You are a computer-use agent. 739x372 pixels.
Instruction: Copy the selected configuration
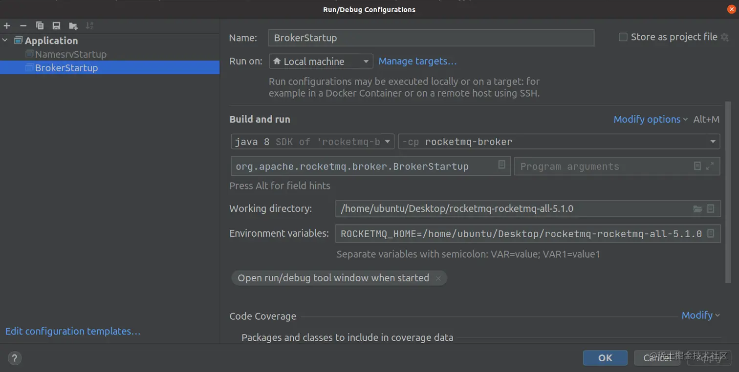coord(40,26)
